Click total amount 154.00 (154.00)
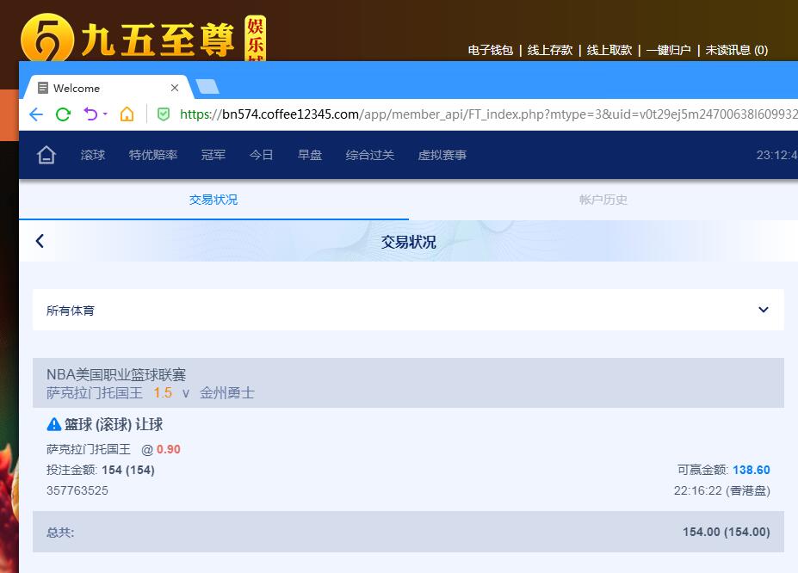This screenshot has height=573, width=798. (x=727, y=532)
